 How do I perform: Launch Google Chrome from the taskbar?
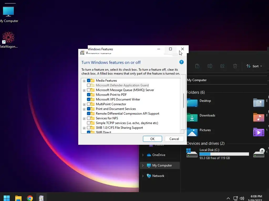coord(30,198)
